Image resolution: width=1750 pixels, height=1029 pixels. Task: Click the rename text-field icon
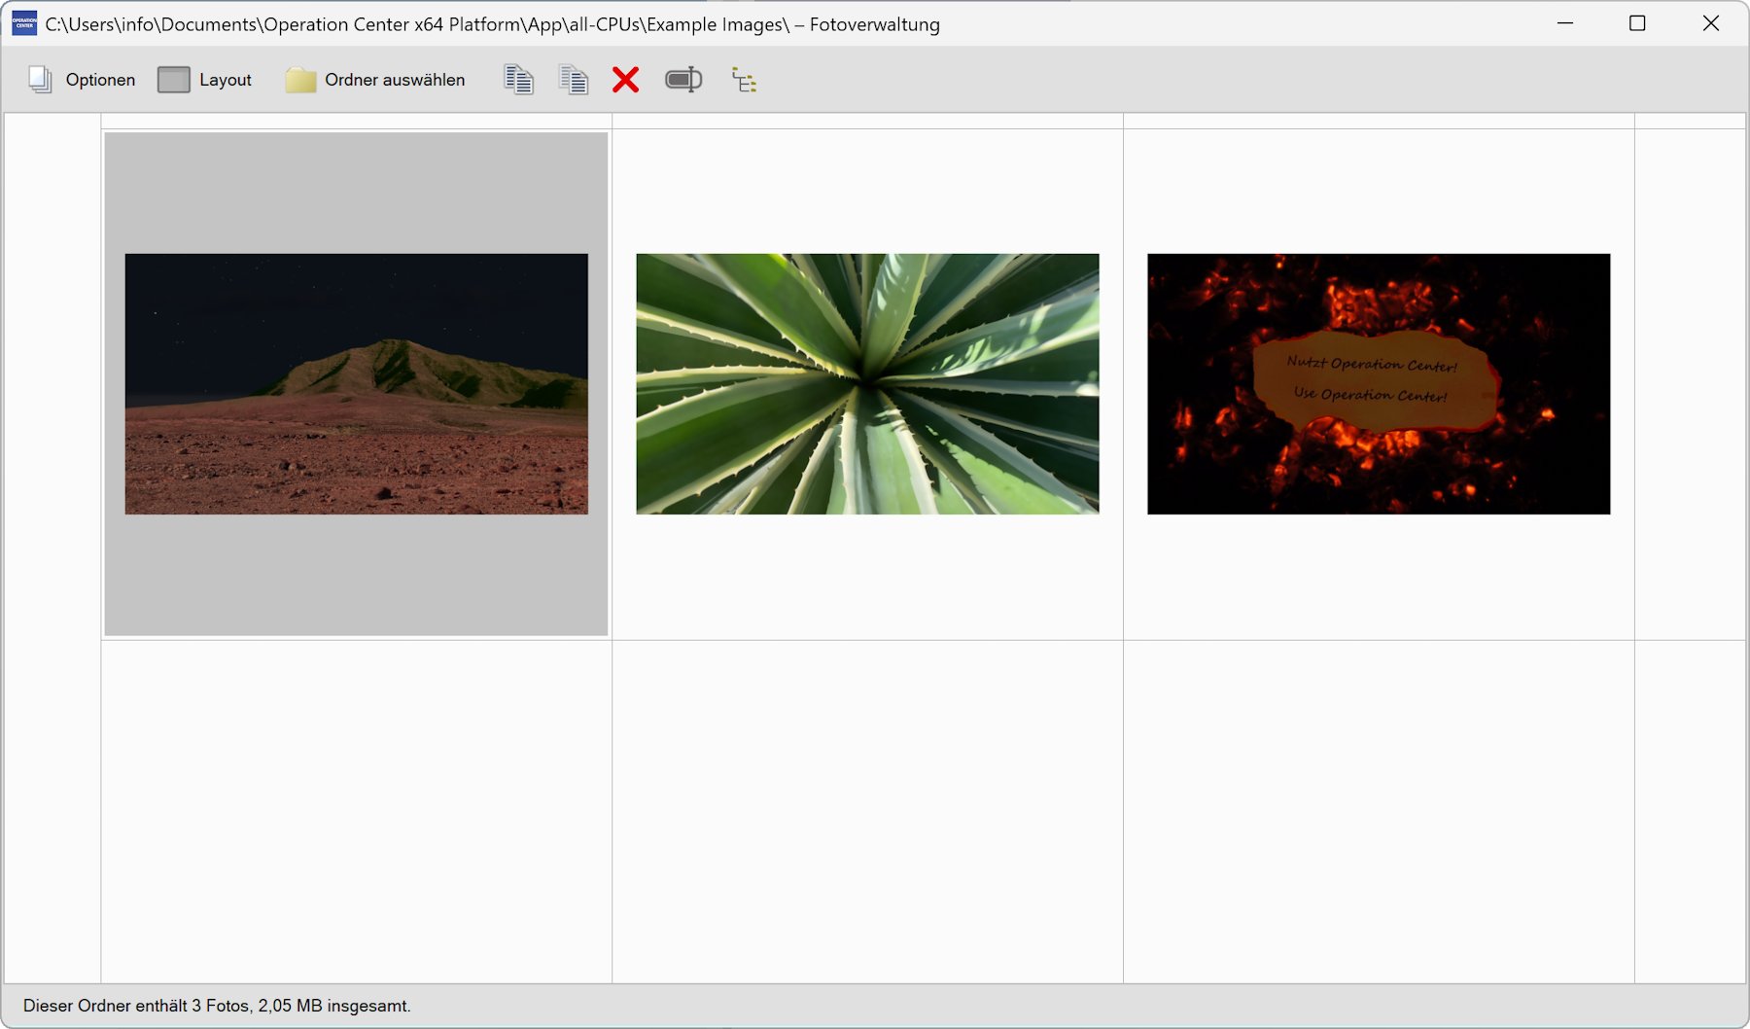(683, 80)
